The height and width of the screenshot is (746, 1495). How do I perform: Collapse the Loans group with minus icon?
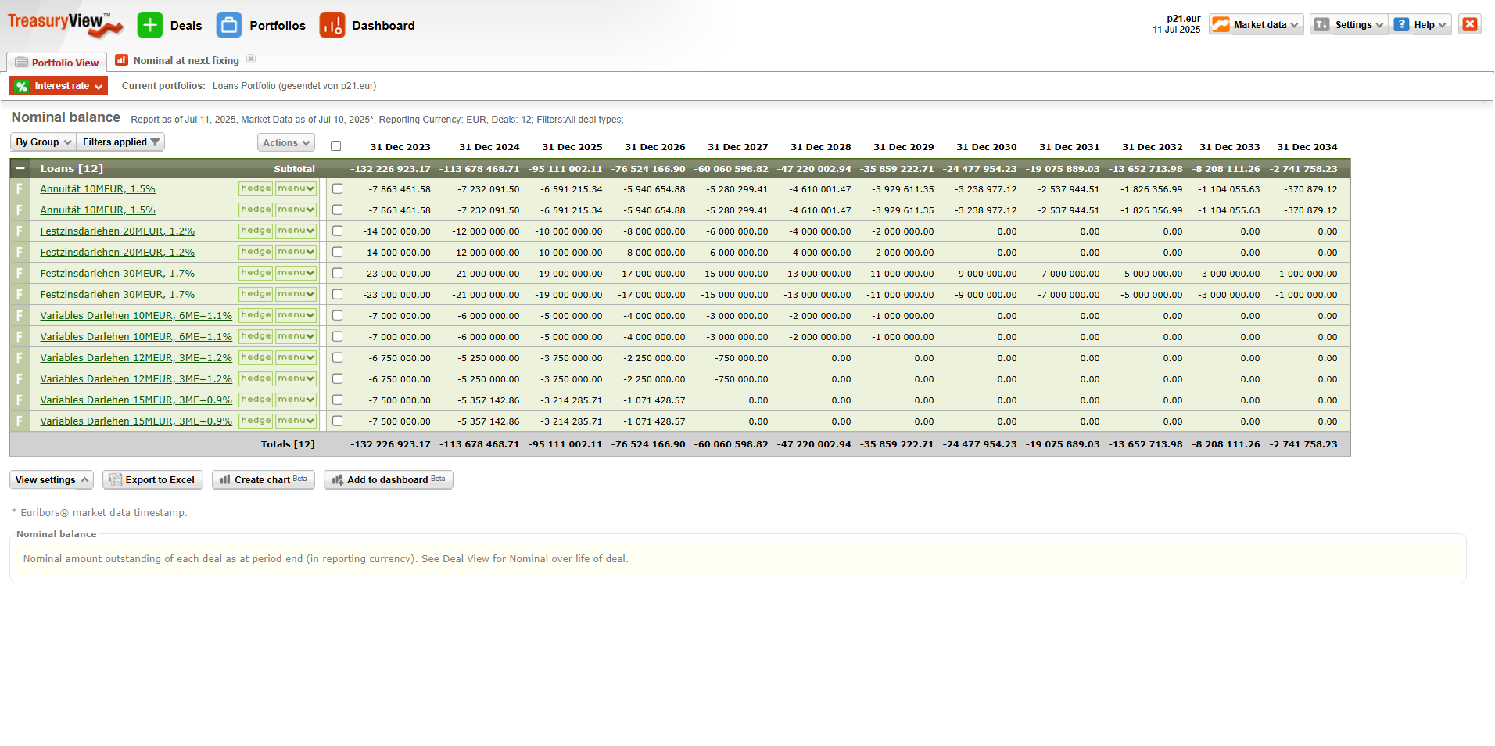point(20,169)
